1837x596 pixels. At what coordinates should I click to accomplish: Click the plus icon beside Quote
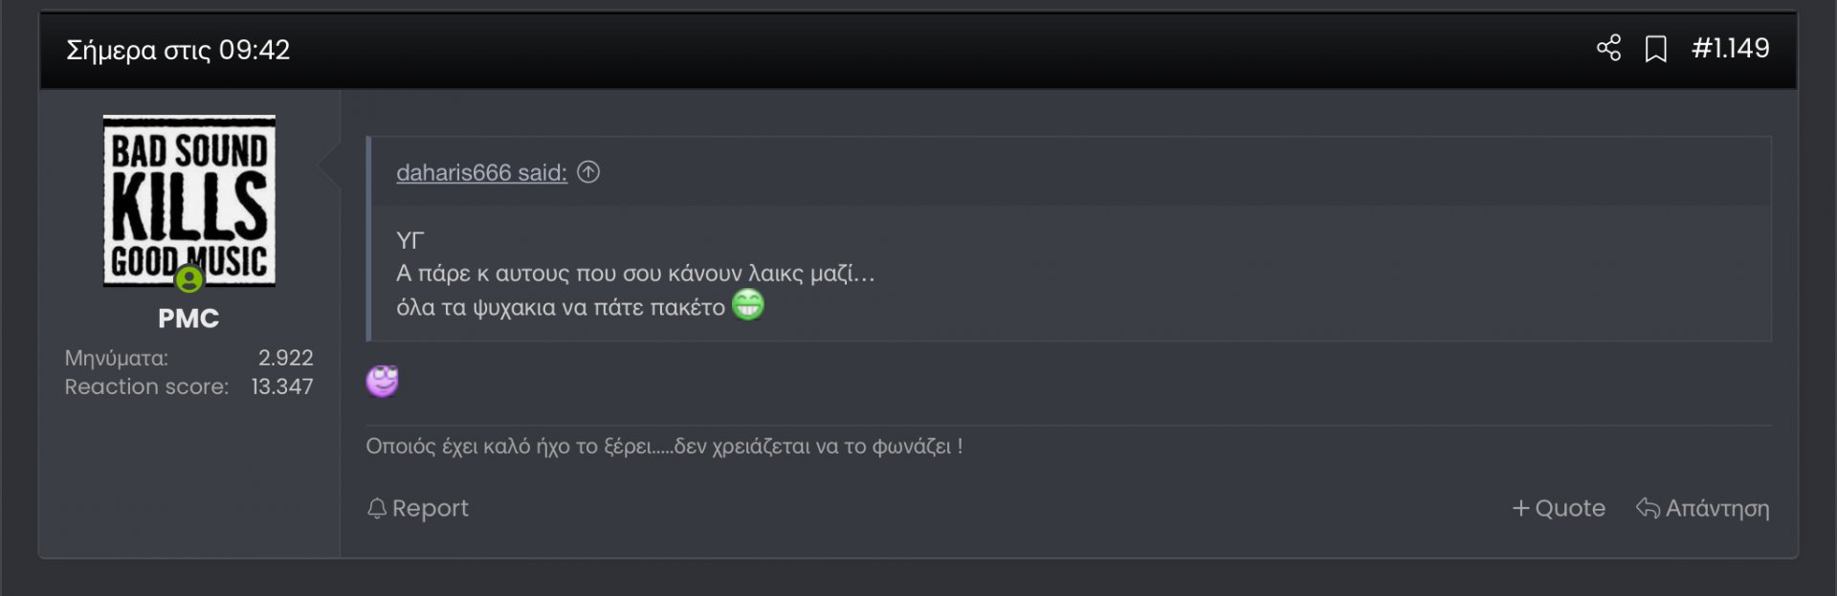tap(1520, 508)
